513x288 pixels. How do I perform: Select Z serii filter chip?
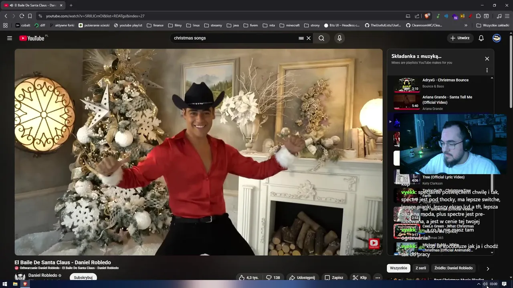click(x=420, y=268)
